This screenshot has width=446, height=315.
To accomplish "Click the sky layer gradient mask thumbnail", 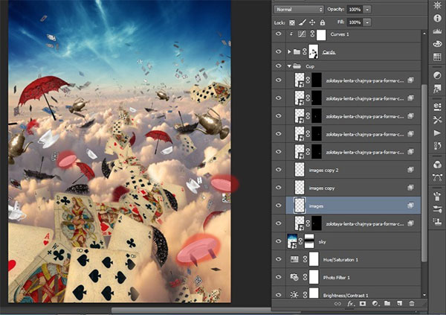I will pyautogui.click(x=309, y=241).
